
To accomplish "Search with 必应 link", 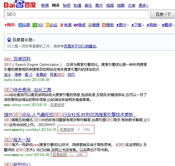I will pyautogui.click(x=54, y=25).
